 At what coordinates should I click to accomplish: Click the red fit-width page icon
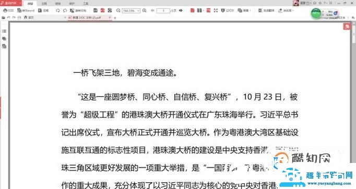(x=103, y=10)
